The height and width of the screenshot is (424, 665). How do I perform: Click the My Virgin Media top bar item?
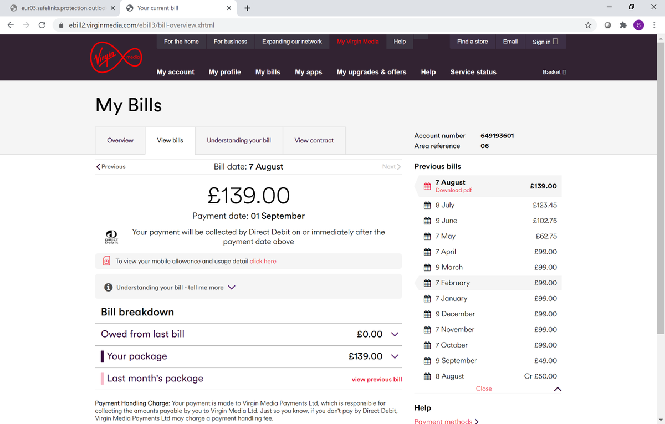[358, 42]
